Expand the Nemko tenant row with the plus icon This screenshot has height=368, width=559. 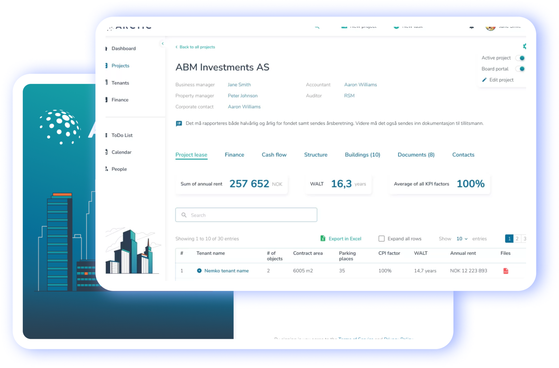[199, 271]
